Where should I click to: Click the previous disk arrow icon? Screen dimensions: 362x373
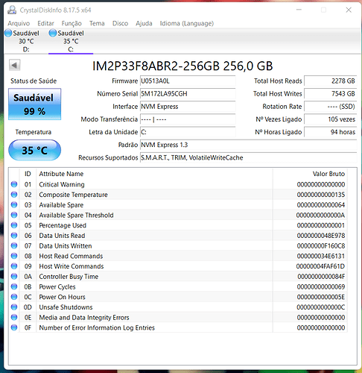[14, 66]
